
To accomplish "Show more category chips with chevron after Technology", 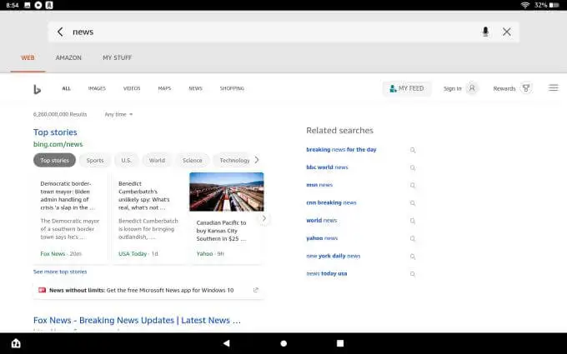I will [257, 160].
